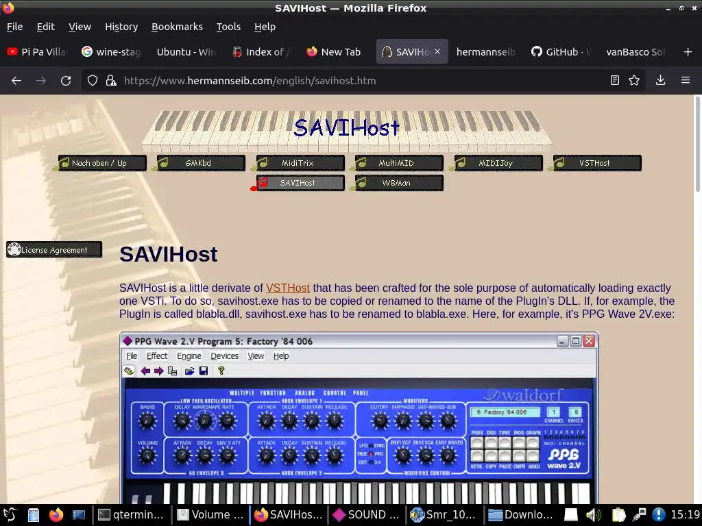Click the 15:19 taskbar clock
Screen dimensions: 702x526
[685, 515]
